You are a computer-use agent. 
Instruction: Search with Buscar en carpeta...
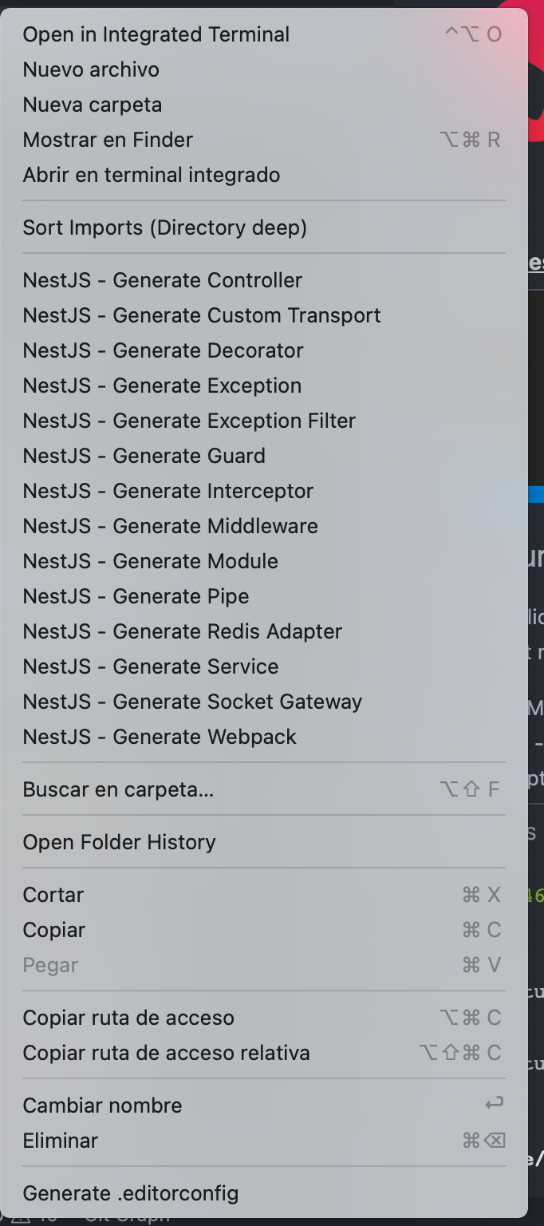(x=119, y=789)
